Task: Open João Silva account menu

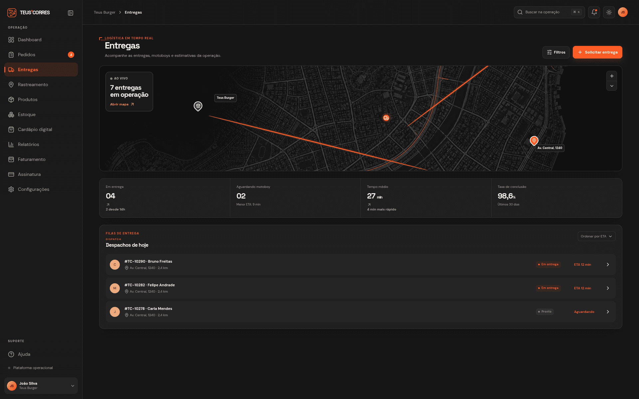Action: coord(41,386)
